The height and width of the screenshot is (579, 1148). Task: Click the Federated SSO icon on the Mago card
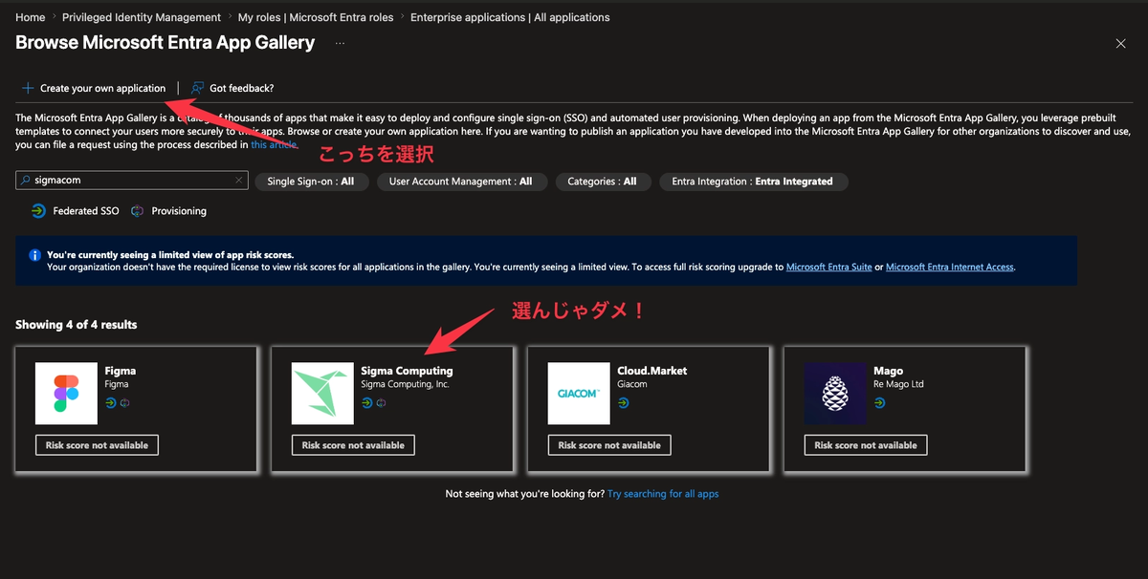pyautogui.click(x=879, y=403)
